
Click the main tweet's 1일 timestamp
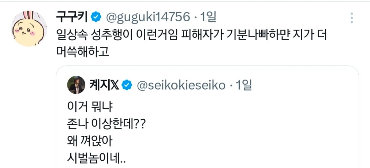coord(208,18)
